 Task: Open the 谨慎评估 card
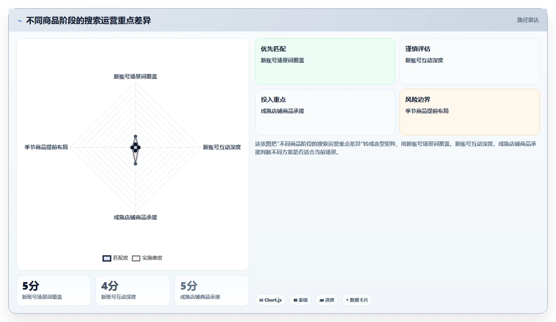pyautogui.click(x=469, y=61)
